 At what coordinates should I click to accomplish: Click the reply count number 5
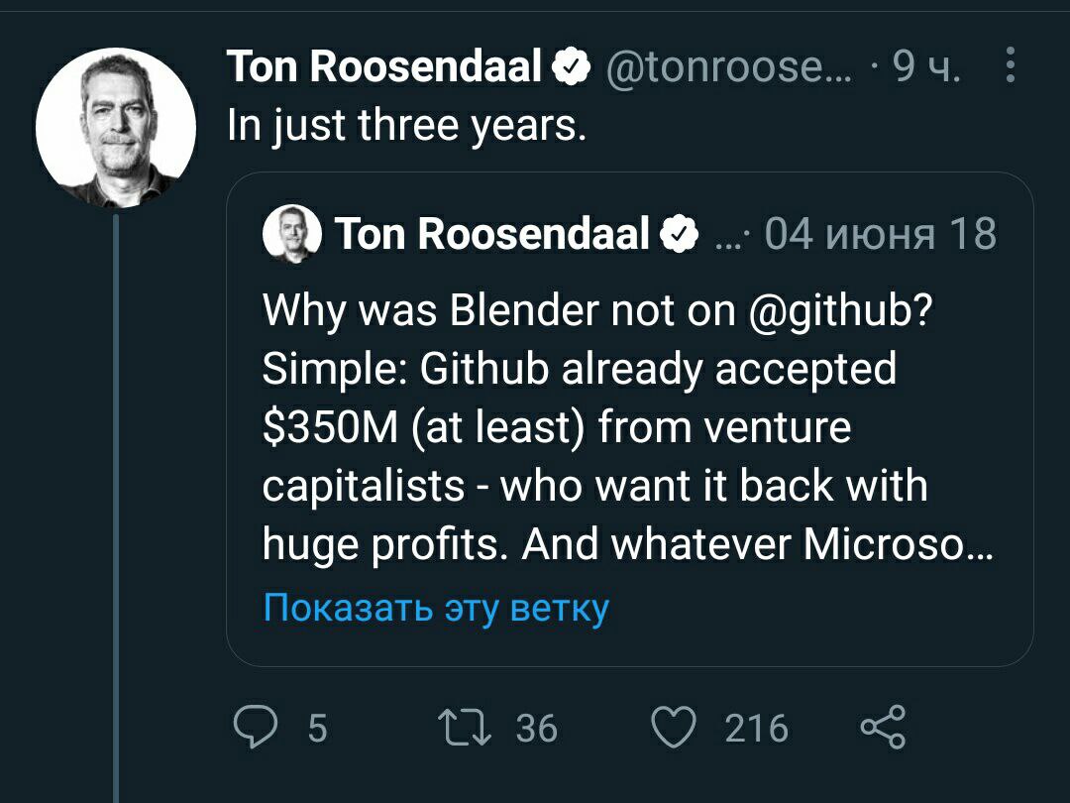(317, 728)
